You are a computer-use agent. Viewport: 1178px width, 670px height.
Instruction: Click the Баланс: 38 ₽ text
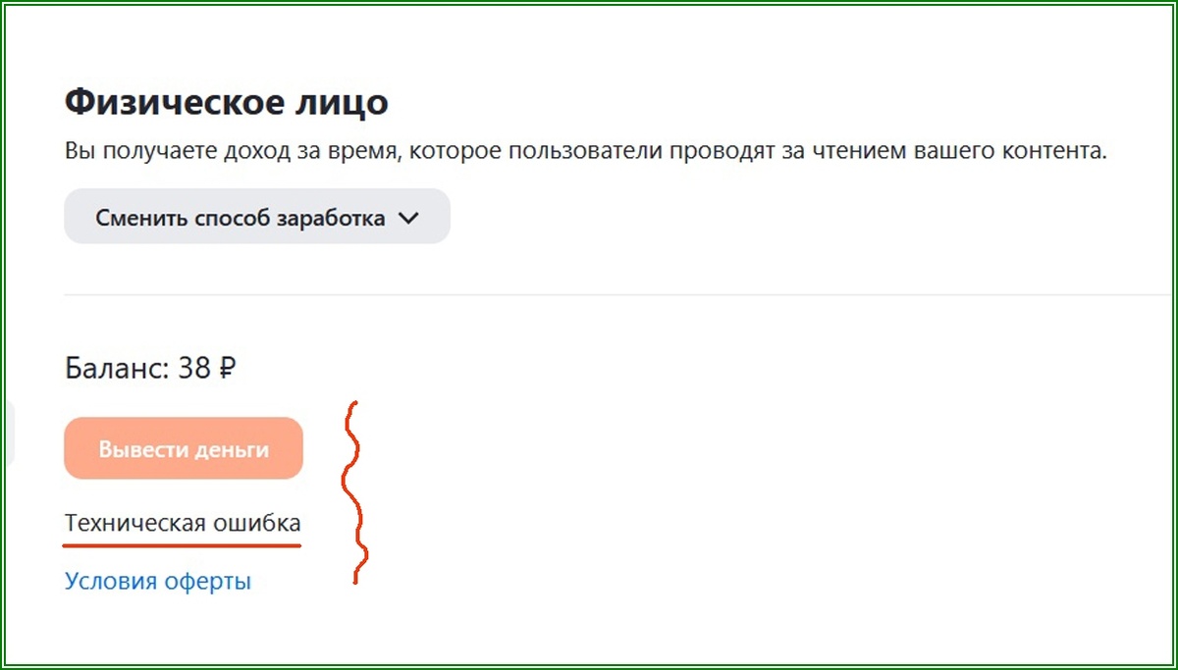tap(150, 369)
